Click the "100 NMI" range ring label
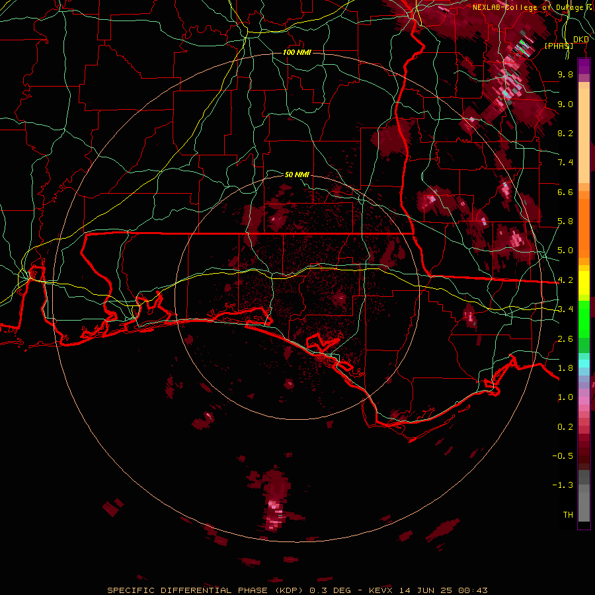This screenshot has width=595, height=595. point(297,52)
